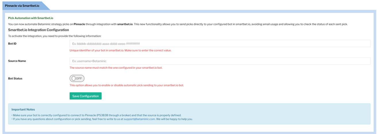The width and height of the screenshot is (377, 134).
Task: Click the red 'Unique identifier' hint text
Action: (120, 50)
